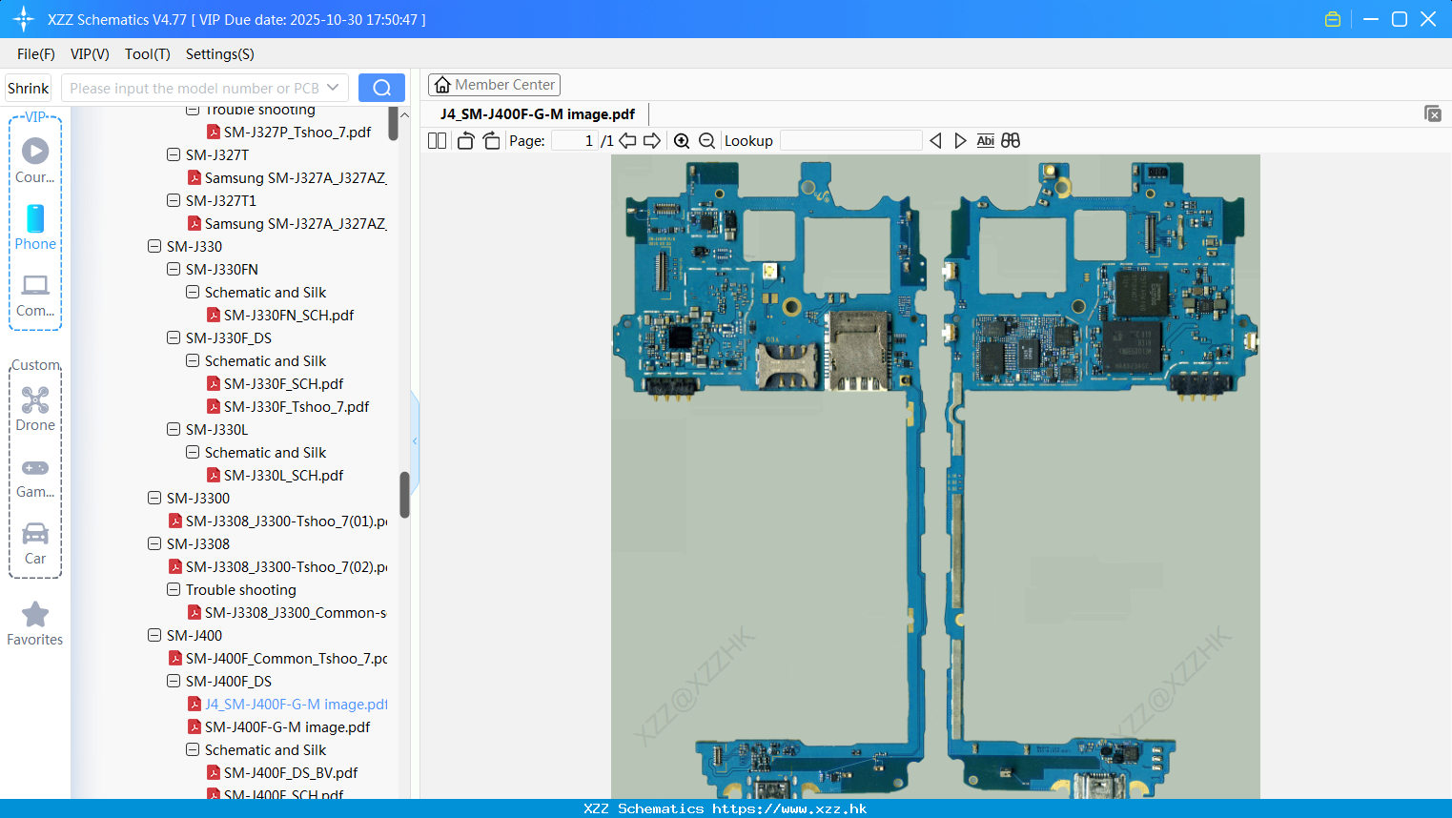Go to the previous page arrow
Screen dimensions: 1452x818
click(x=627, y=141)
